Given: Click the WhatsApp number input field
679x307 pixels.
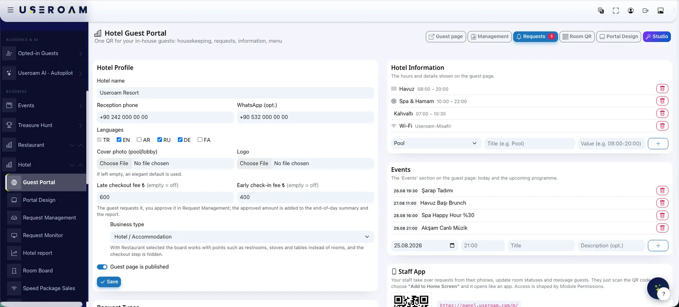Looking at the screenshot, I should click(305, 117).
